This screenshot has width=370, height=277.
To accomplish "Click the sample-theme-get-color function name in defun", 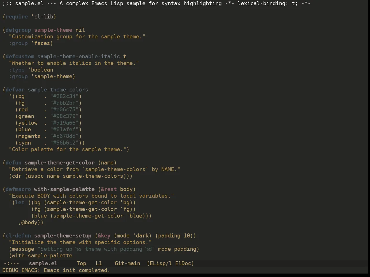I will tap(60, 163).
